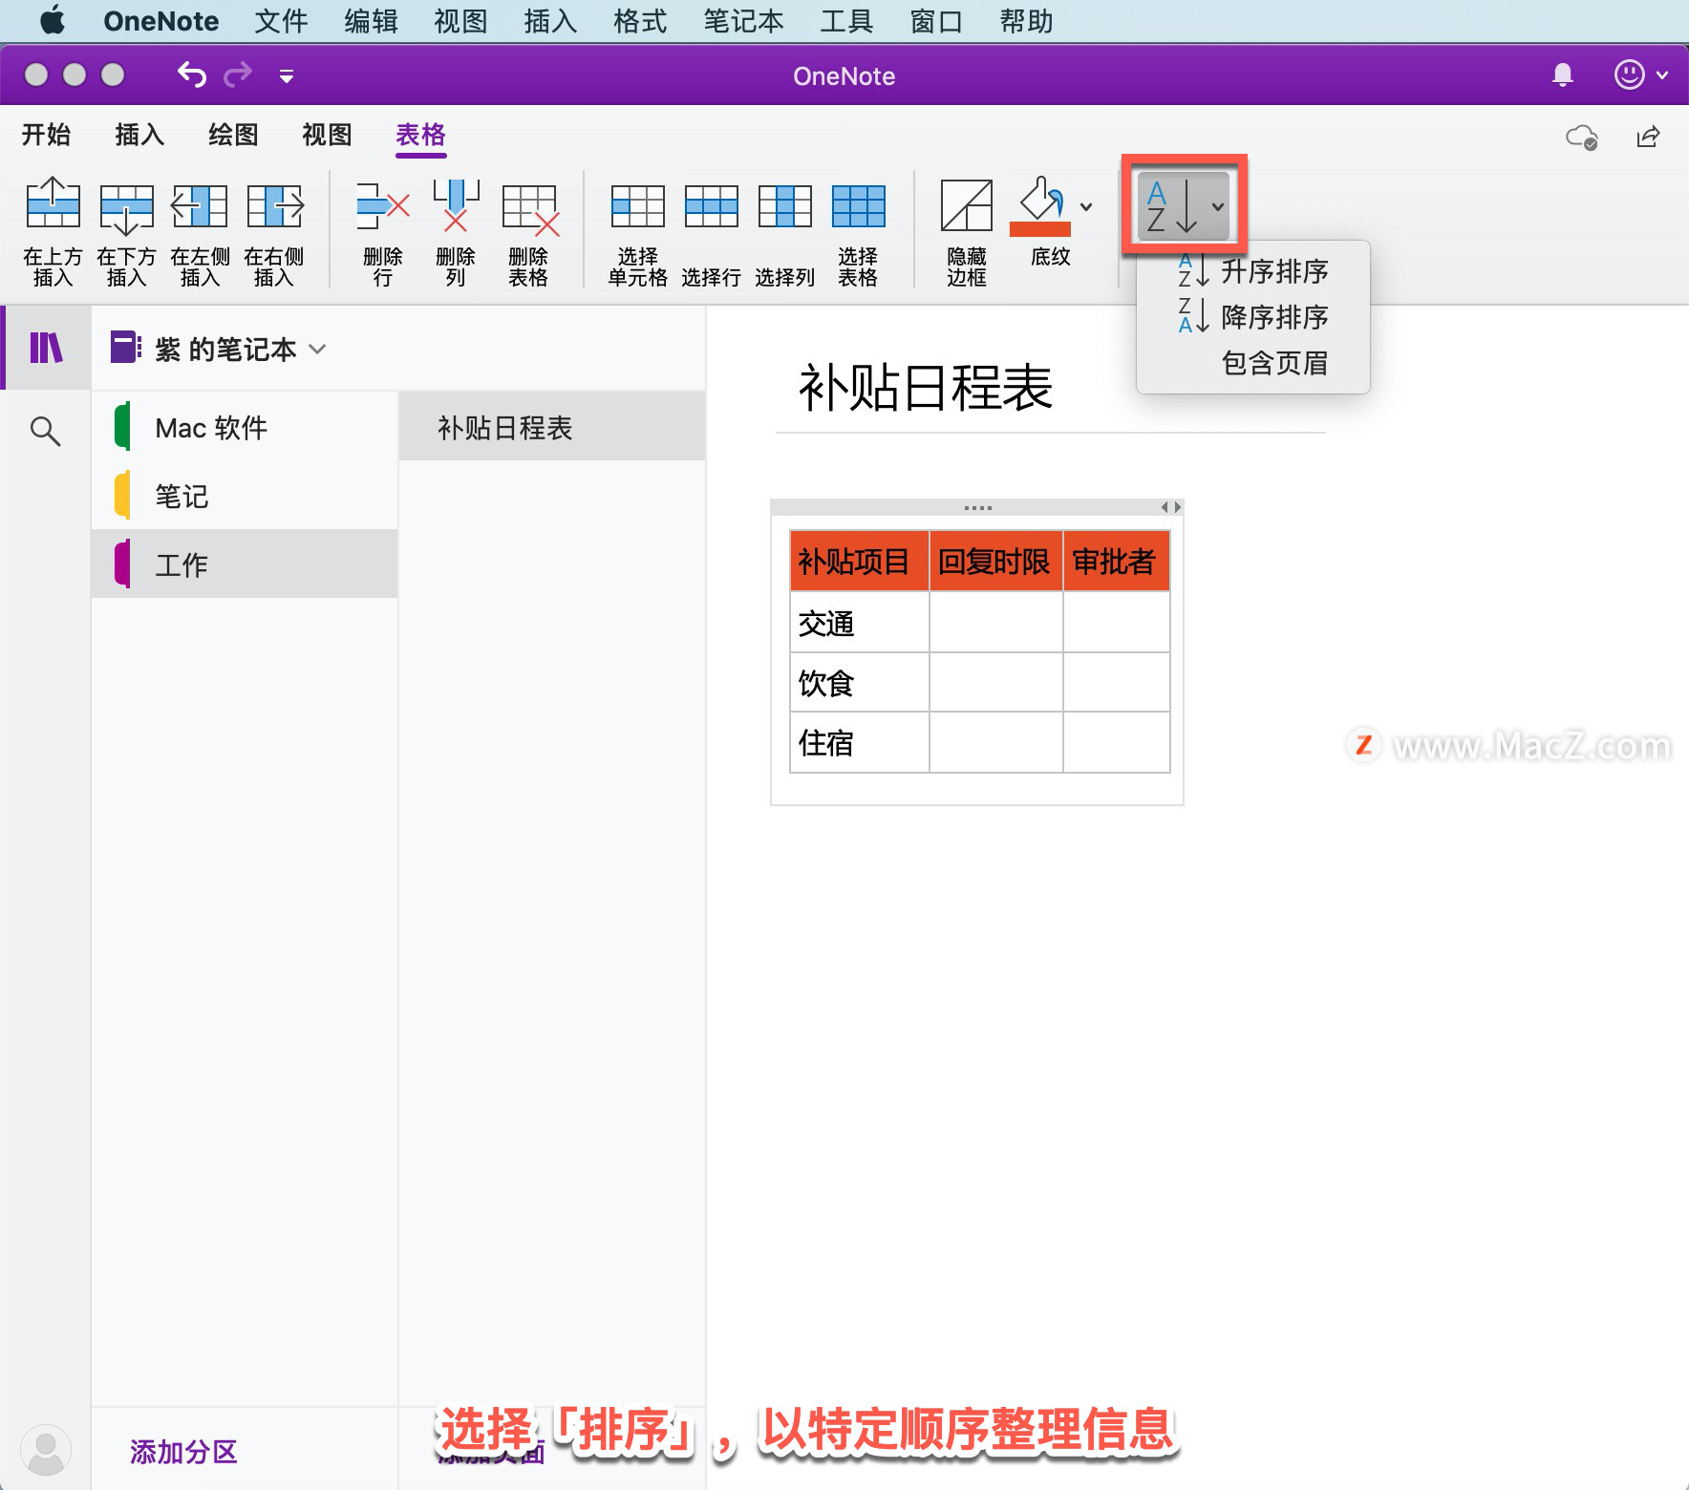Check the cloud sync status icon
This screenshot has height=1490, width=1689.
click(1582, 138)
